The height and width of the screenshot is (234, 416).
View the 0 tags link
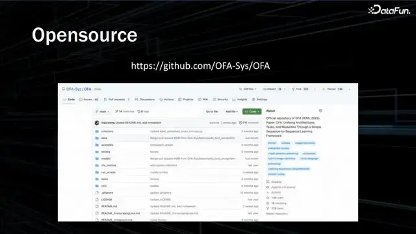(143, 112)
